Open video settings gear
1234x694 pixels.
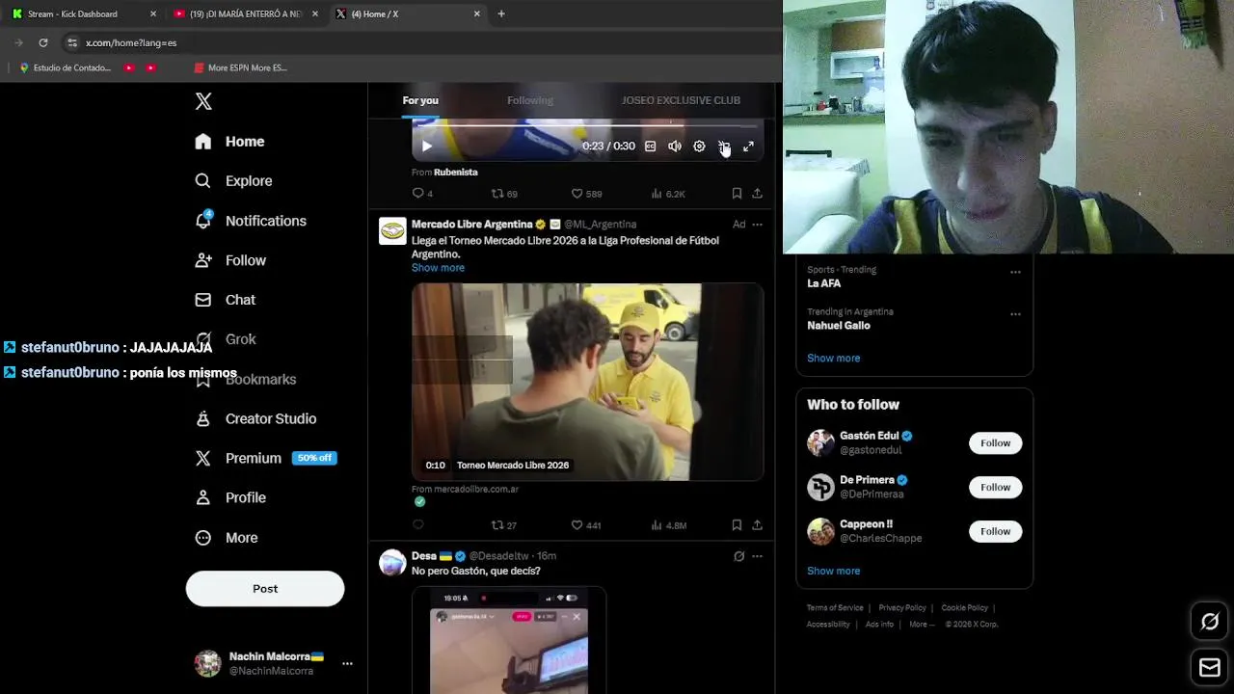tap(699, 147)
